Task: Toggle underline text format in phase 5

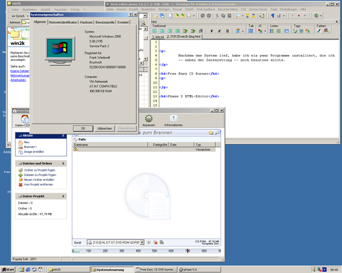Action: pyautogui.click(x=227, y=31)
